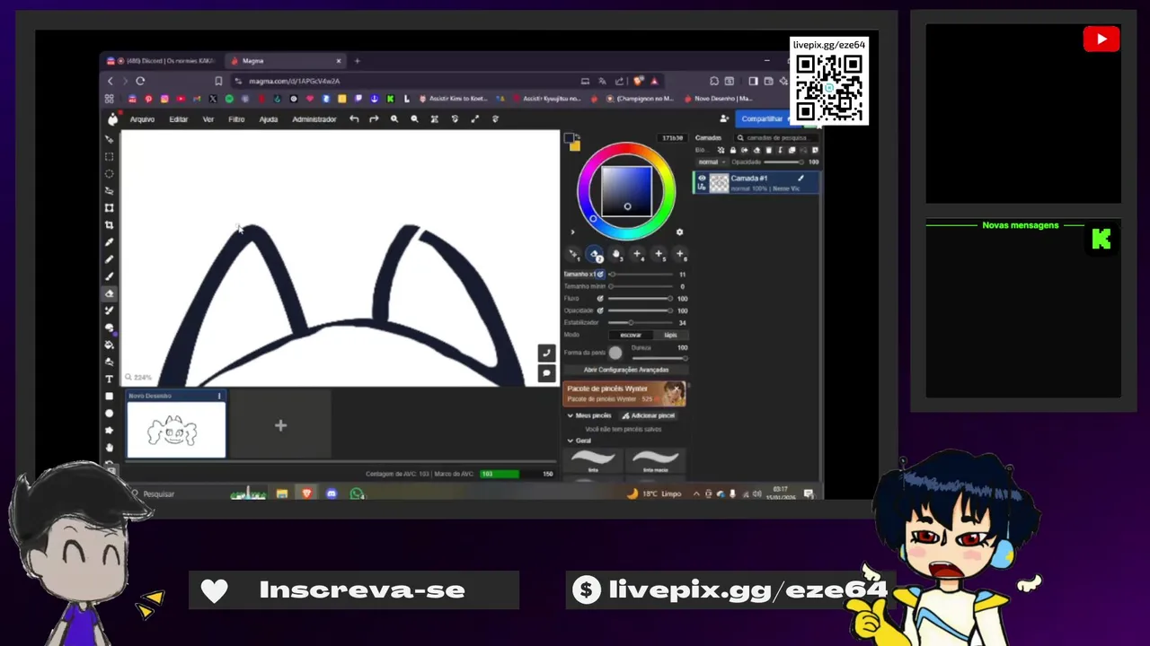Select the pencil tool
The image size is (1150, 646).
[110, 259]
